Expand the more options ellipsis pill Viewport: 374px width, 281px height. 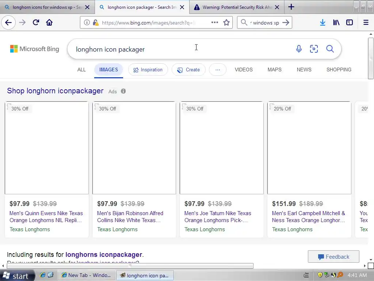(x=218, y=70)
